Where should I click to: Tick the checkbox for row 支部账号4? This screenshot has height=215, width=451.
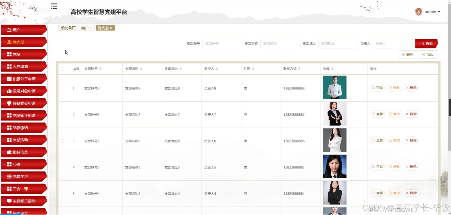coord(63,194)
